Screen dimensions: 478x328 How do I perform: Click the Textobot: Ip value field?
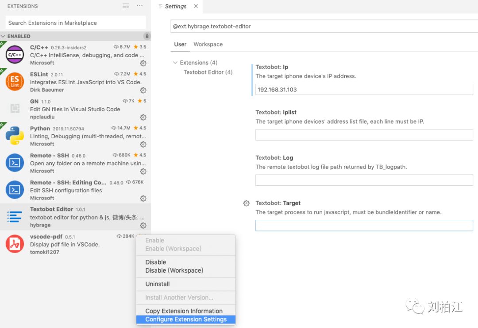[x=364, y=90]
